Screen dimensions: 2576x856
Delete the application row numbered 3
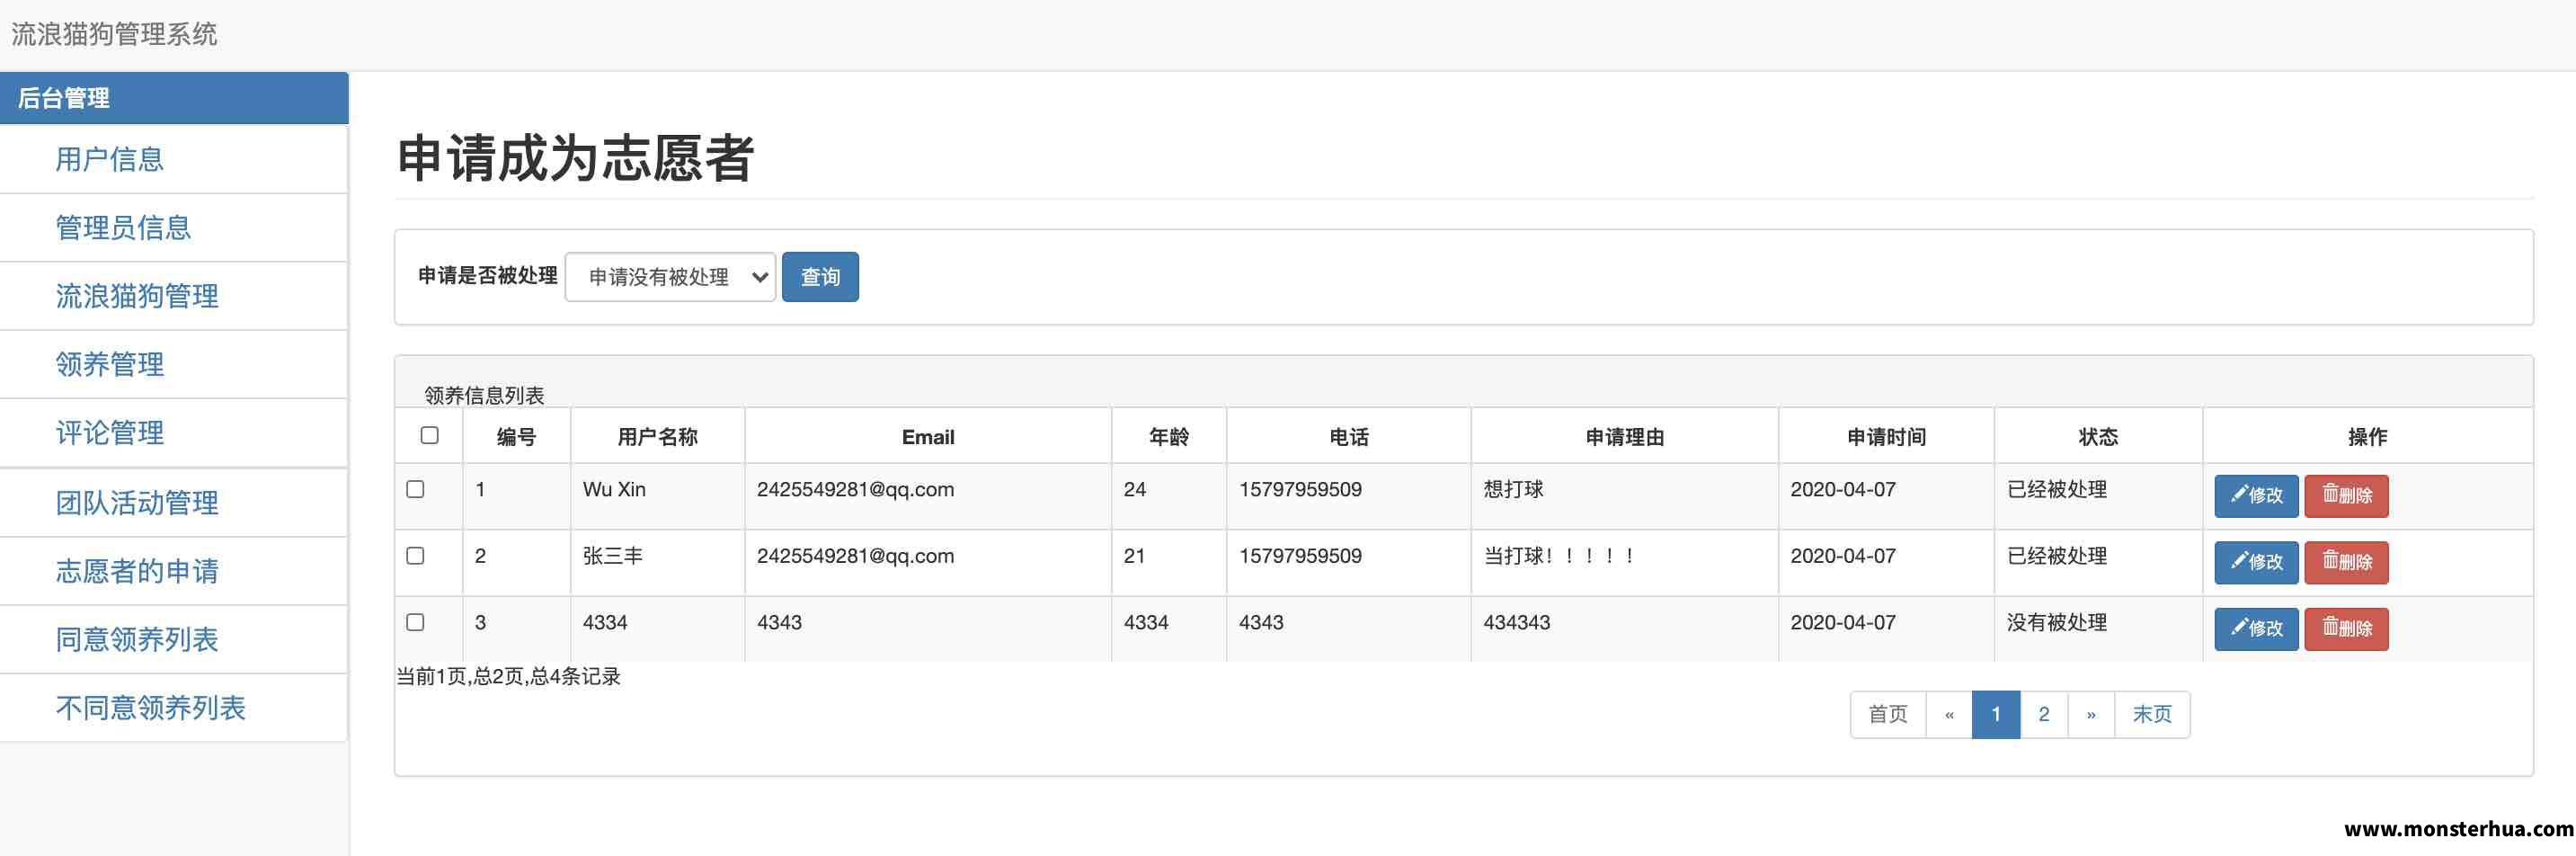tap(2346, 629)
